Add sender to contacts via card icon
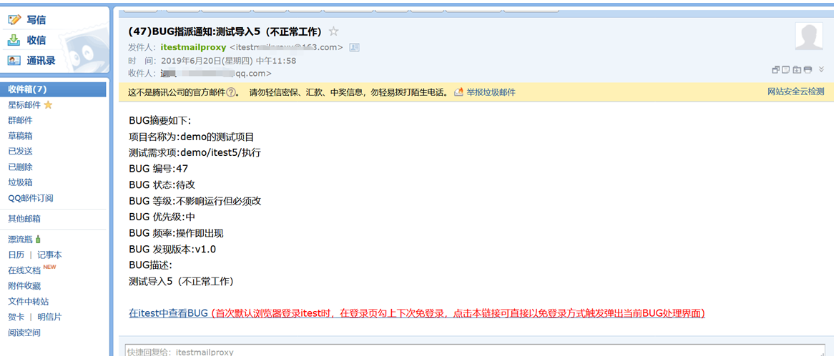Screen dimensions: 836x364 (354, 47)
